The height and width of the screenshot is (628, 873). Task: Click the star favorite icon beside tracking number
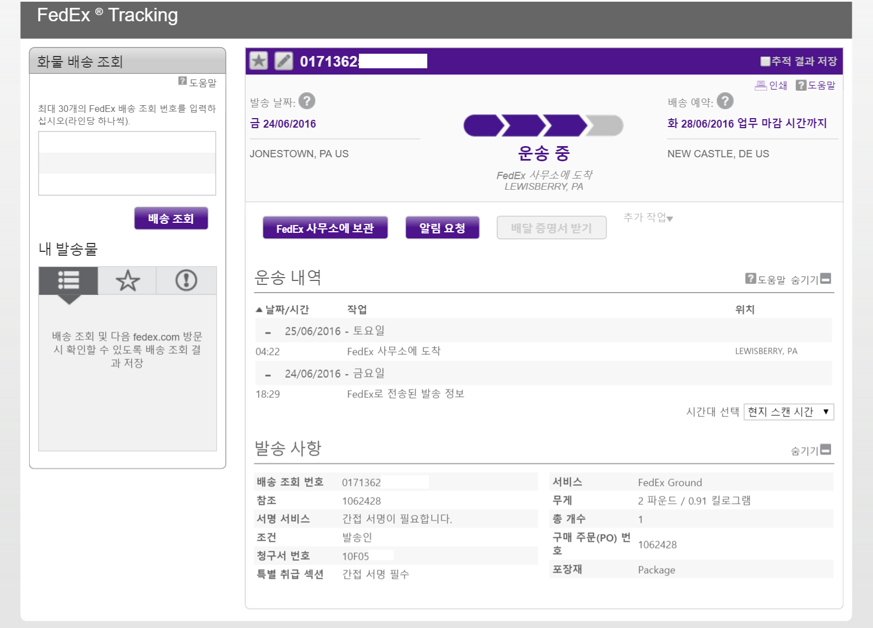pyautogui.click(x=259, y=60)
